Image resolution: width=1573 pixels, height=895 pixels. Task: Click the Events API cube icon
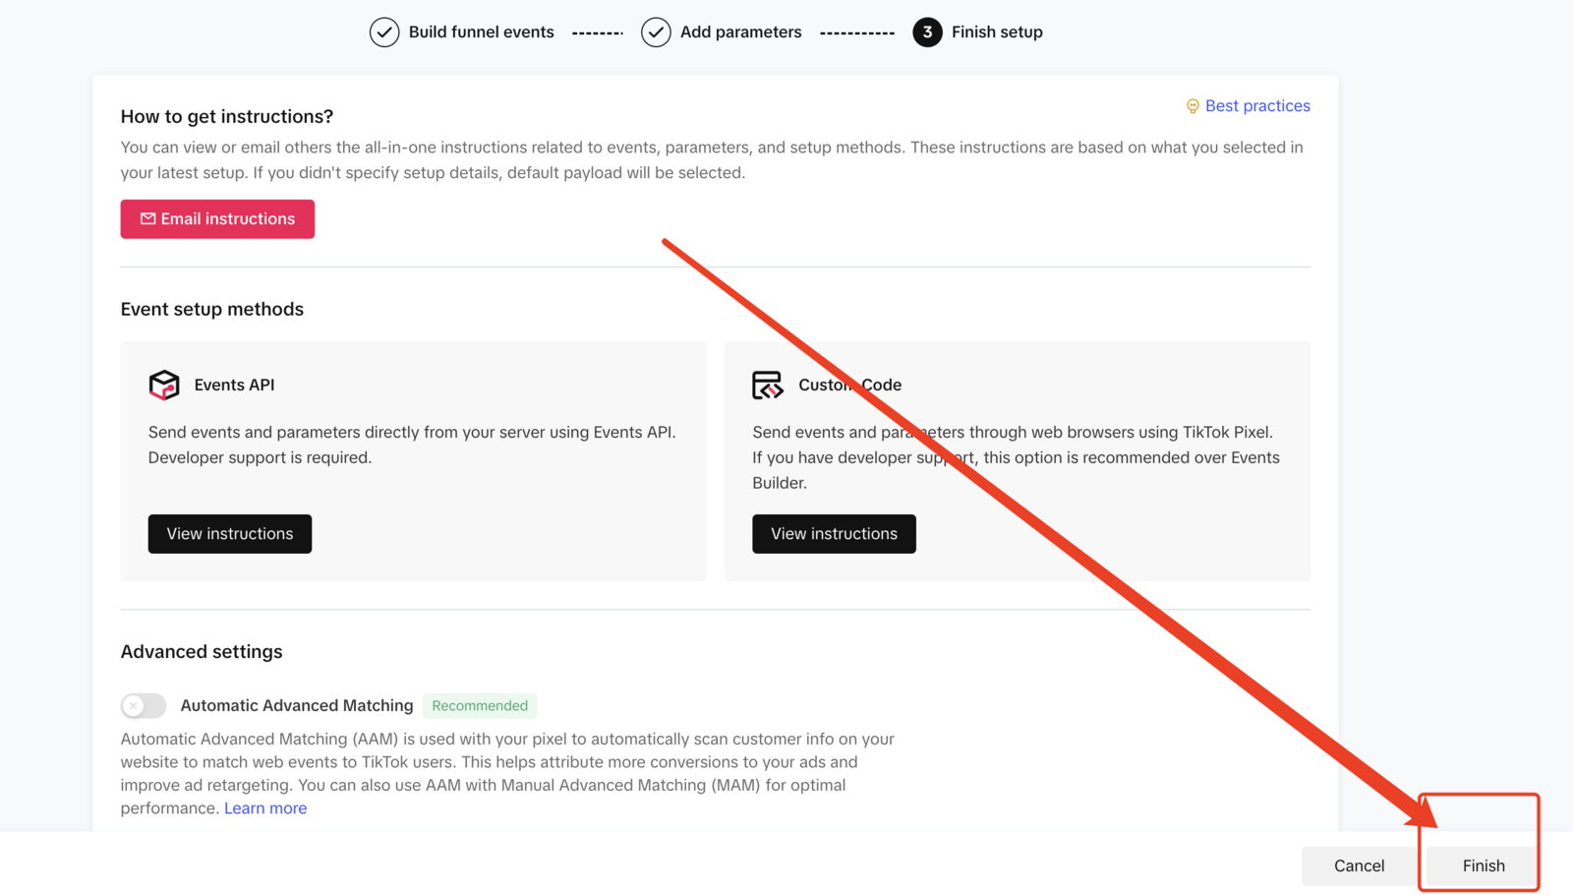pos(164,385)
